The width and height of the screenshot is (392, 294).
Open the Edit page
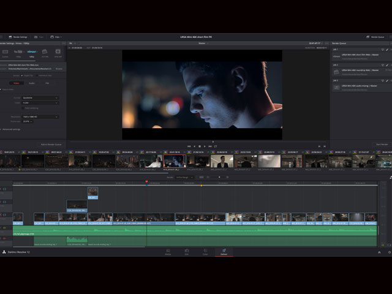186,252
